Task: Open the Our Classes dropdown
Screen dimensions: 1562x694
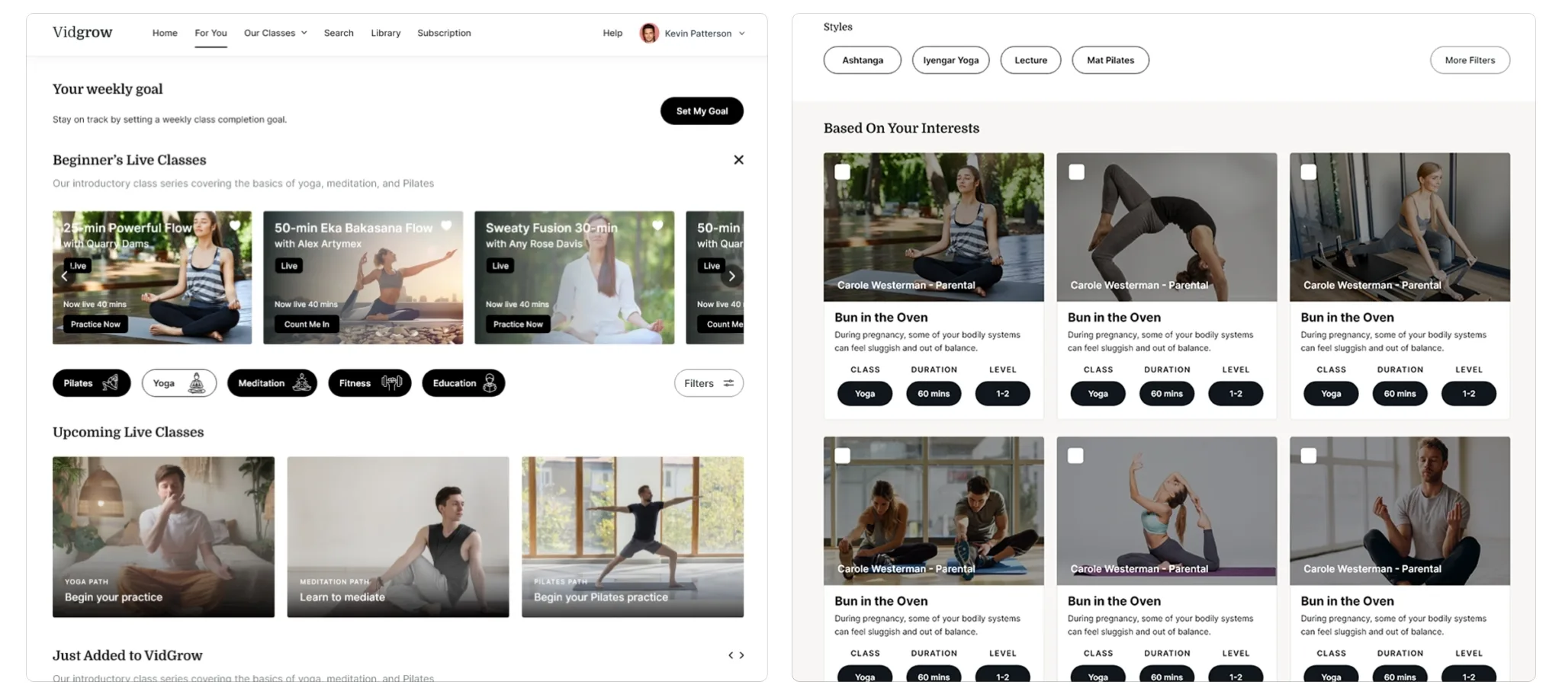Action: (x=275, y=33)
